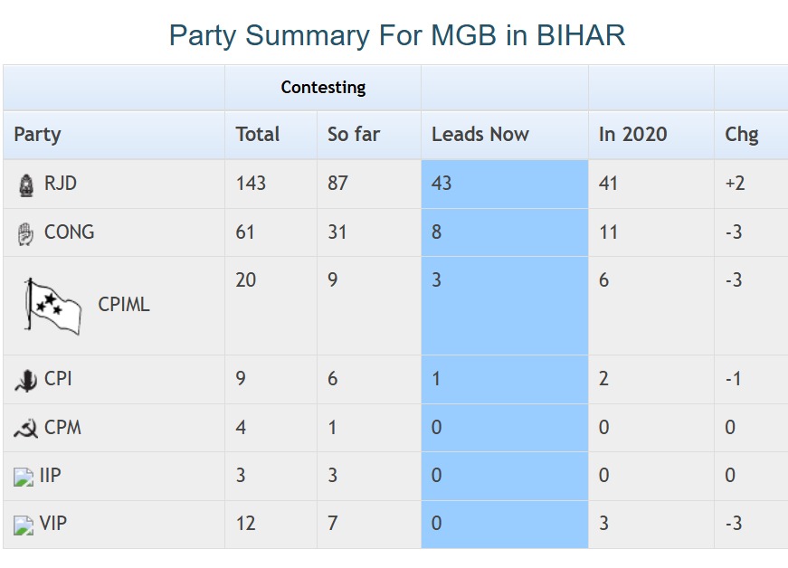Click CONG's Leads Now highlighted cell

(x=504, y=232)
